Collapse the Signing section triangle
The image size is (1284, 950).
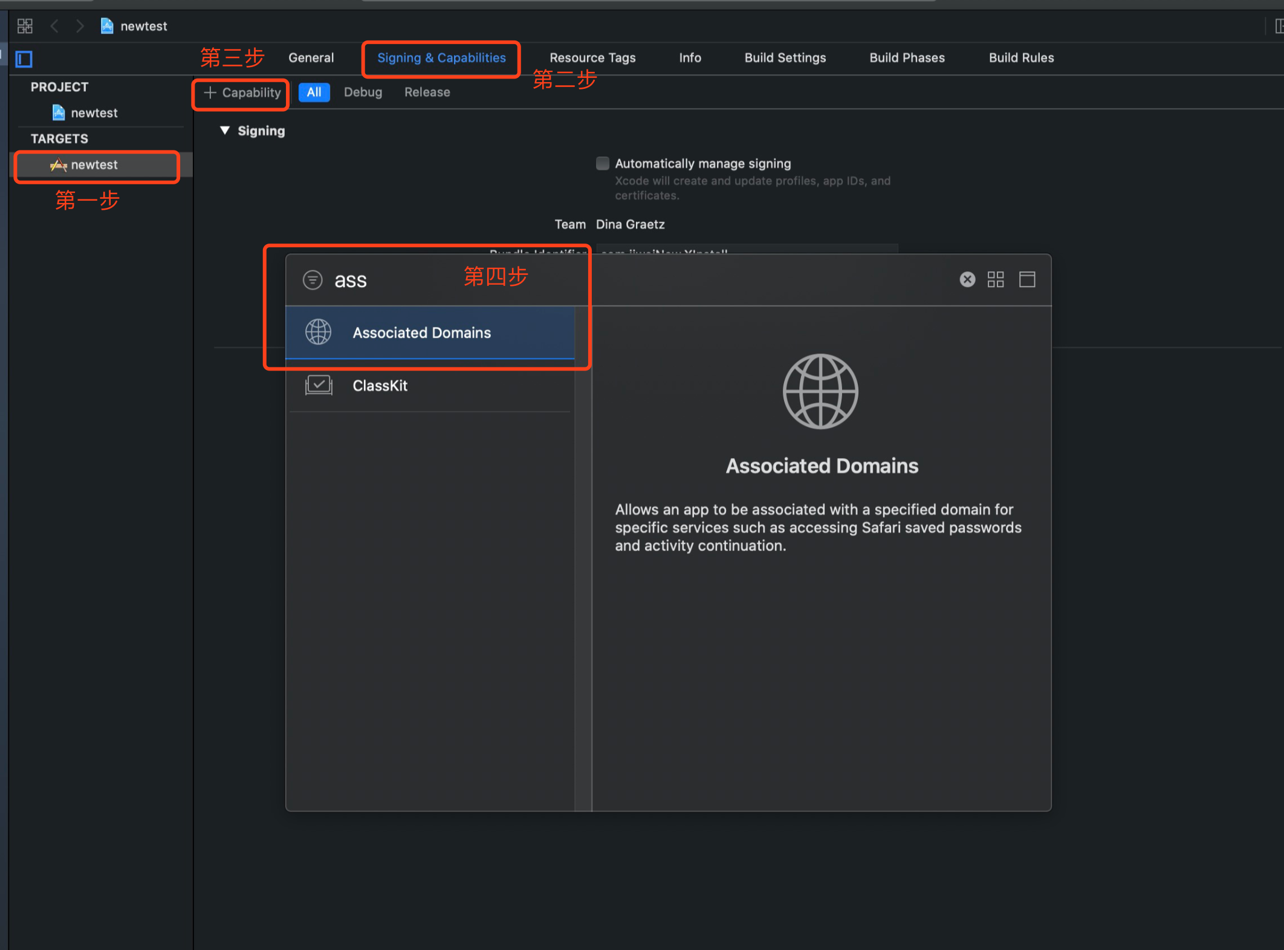[x=225, y=131]
